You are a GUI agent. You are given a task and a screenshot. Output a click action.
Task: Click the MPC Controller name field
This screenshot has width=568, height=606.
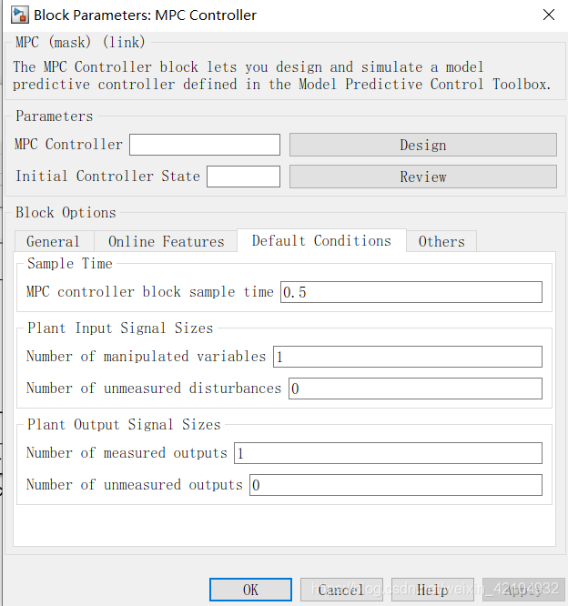click(205, 145)
